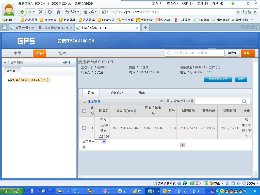Expand the forward button history arrow
The image size is (260, 195).
coord(34,12)
